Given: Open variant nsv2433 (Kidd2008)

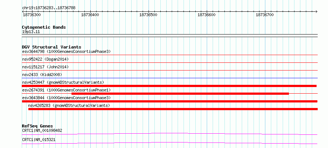Looking at the screenshot, I should [42, 75].
